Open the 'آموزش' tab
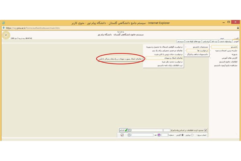 236,41
